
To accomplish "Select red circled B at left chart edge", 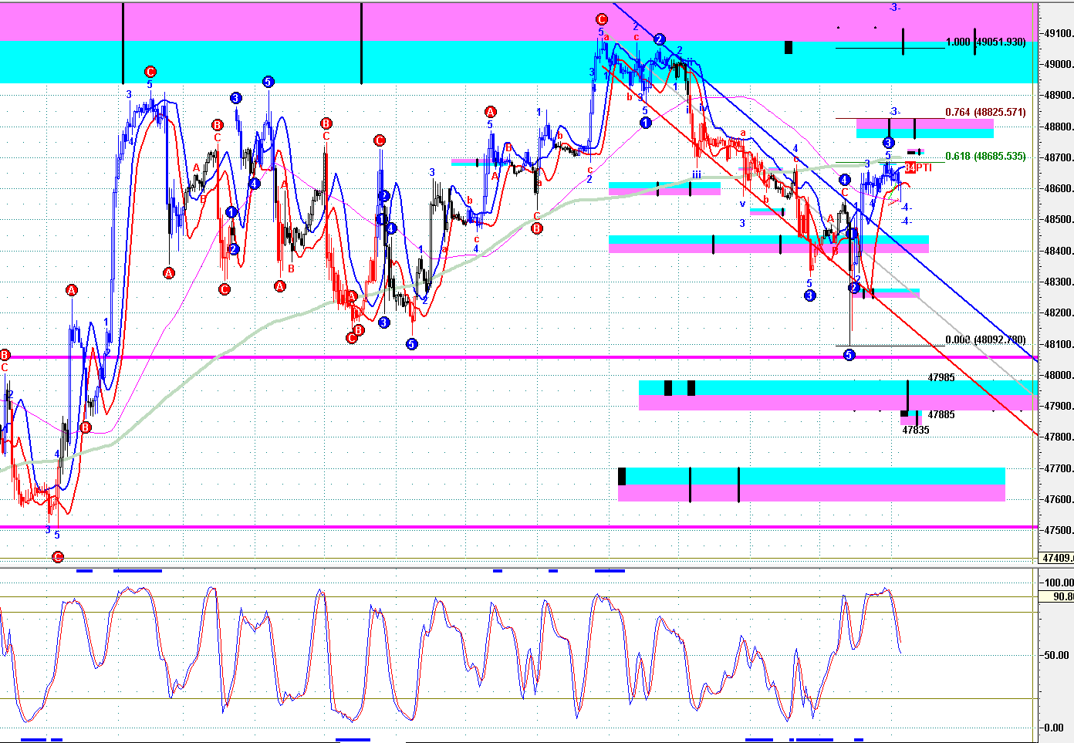I will click(5, 355).
